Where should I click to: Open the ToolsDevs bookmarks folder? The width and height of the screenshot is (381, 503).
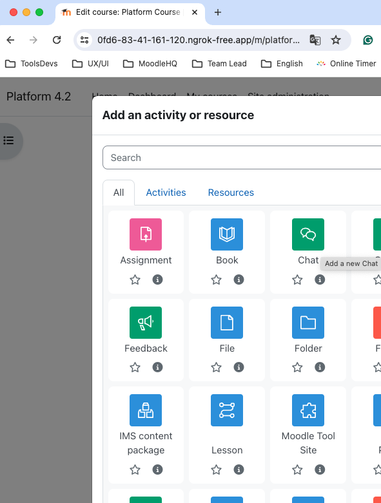[32, 64]
